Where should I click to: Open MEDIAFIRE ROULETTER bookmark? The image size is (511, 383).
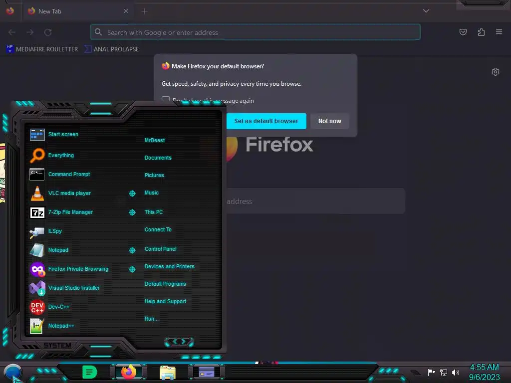pos(42,49)
